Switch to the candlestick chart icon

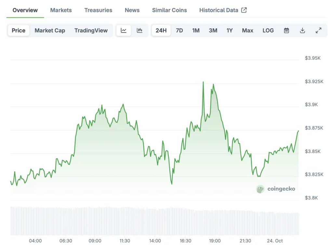tap(140, 30)
